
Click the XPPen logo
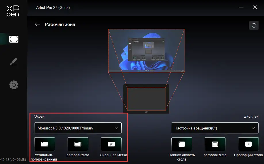coord(13,12)
